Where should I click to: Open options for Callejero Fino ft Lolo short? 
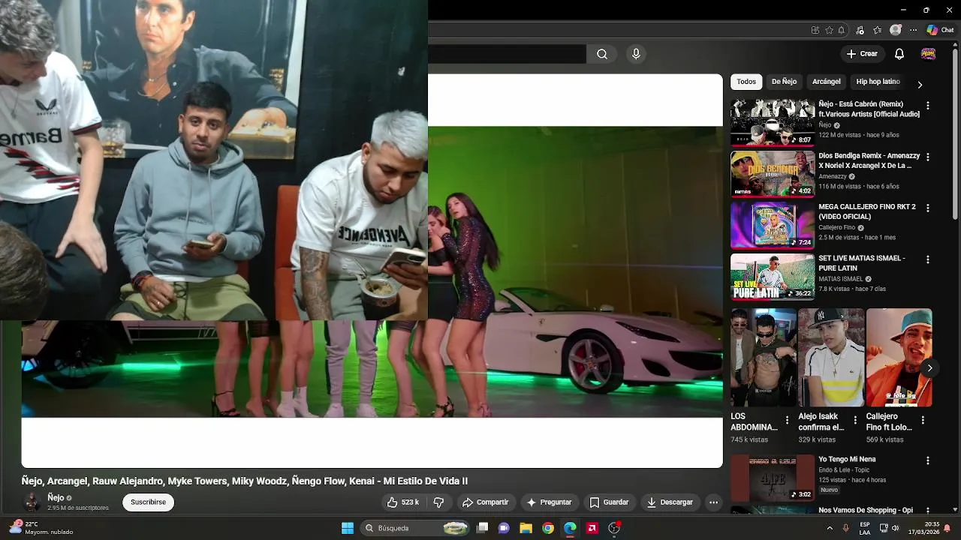click(923, 420)
